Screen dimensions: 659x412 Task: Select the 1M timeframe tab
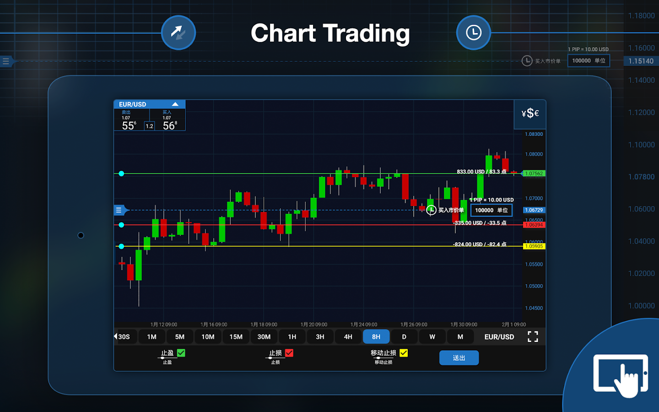coord(152,337)
